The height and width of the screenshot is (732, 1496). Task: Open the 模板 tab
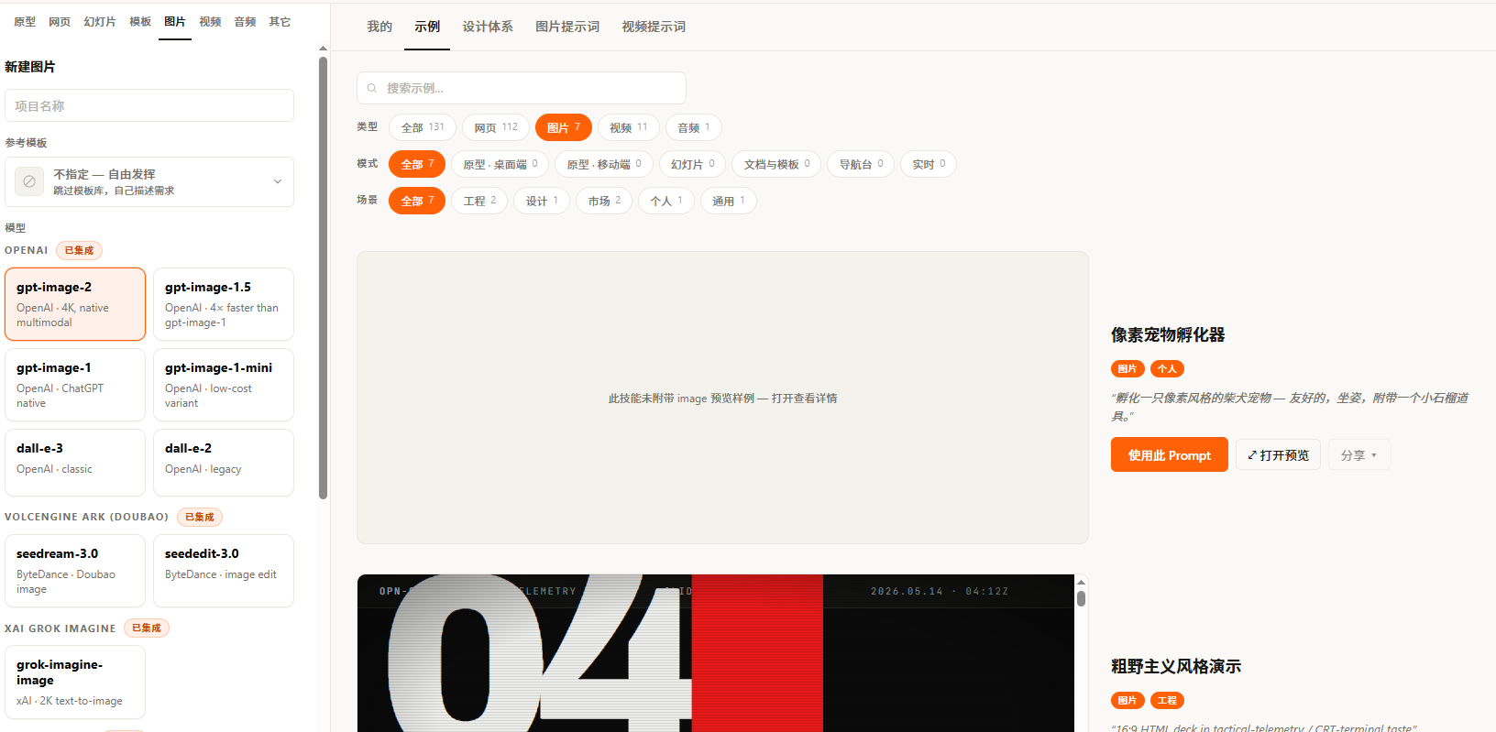click(140, 22)
